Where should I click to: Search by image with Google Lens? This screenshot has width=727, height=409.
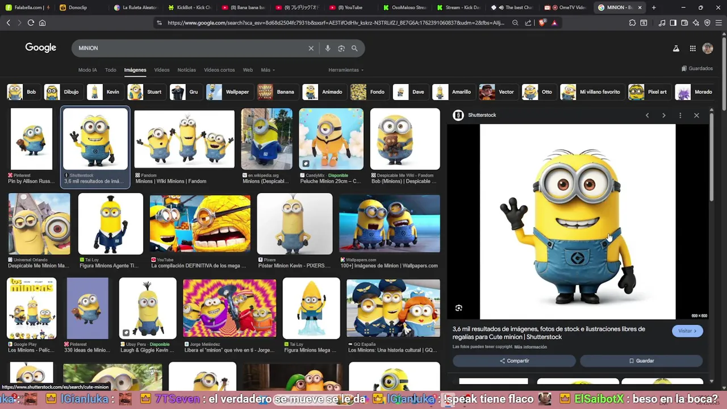[341, 48]
